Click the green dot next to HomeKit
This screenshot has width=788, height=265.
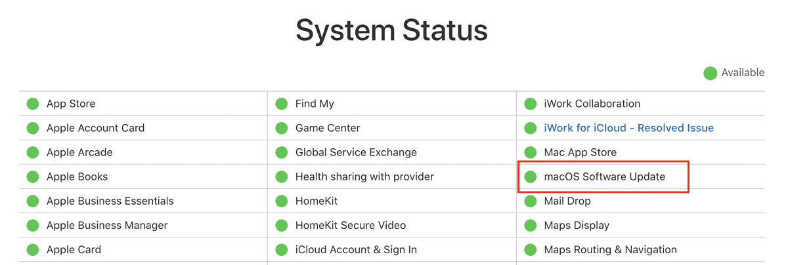tap(282, 201)
